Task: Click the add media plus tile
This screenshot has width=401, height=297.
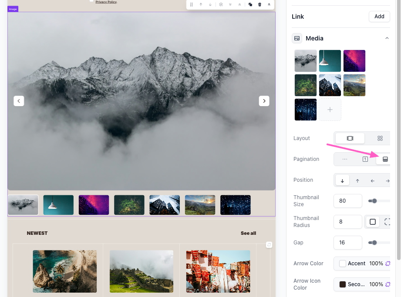Action: pos(330,110)
